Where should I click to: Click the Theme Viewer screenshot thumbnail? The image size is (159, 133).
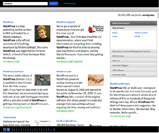point(42,123)
